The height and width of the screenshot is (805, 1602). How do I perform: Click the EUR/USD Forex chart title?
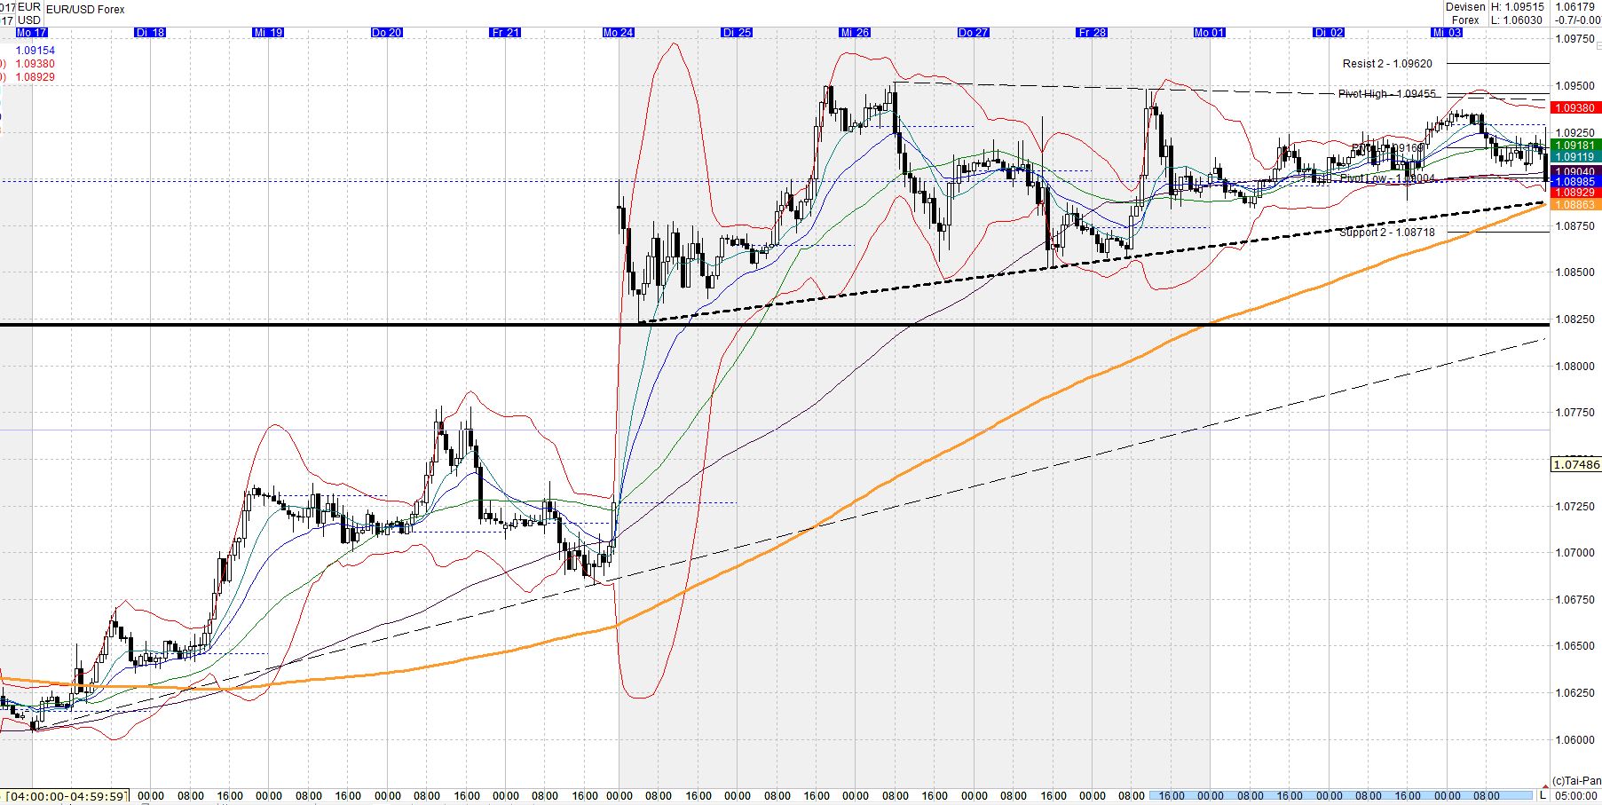click(86, 9)
